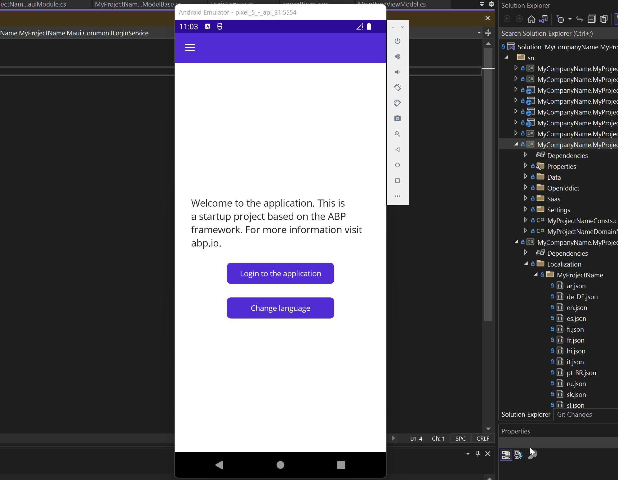This screenshot has width=618, height=480.
Task: Take an emulator screenshot with camera icon
Action: (398, 119)
